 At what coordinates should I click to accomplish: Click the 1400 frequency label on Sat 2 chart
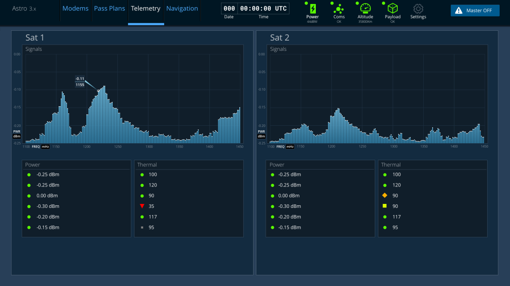tap(454, 146)
